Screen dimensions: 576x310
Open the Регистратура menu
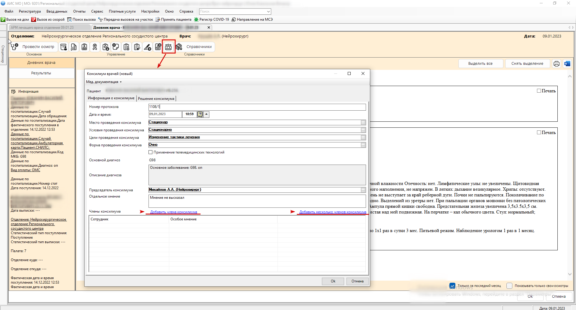coord(30,11)
